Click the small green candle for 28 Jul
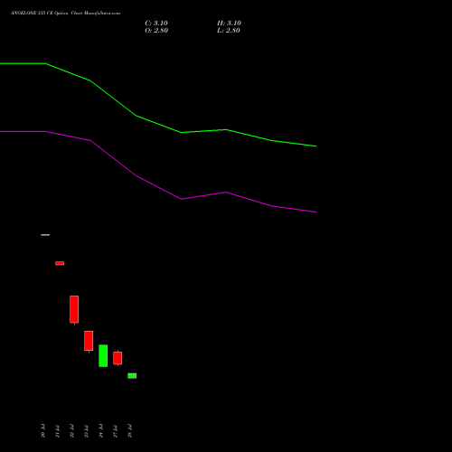This screenshot has width=452, height=452. point(132,376)
